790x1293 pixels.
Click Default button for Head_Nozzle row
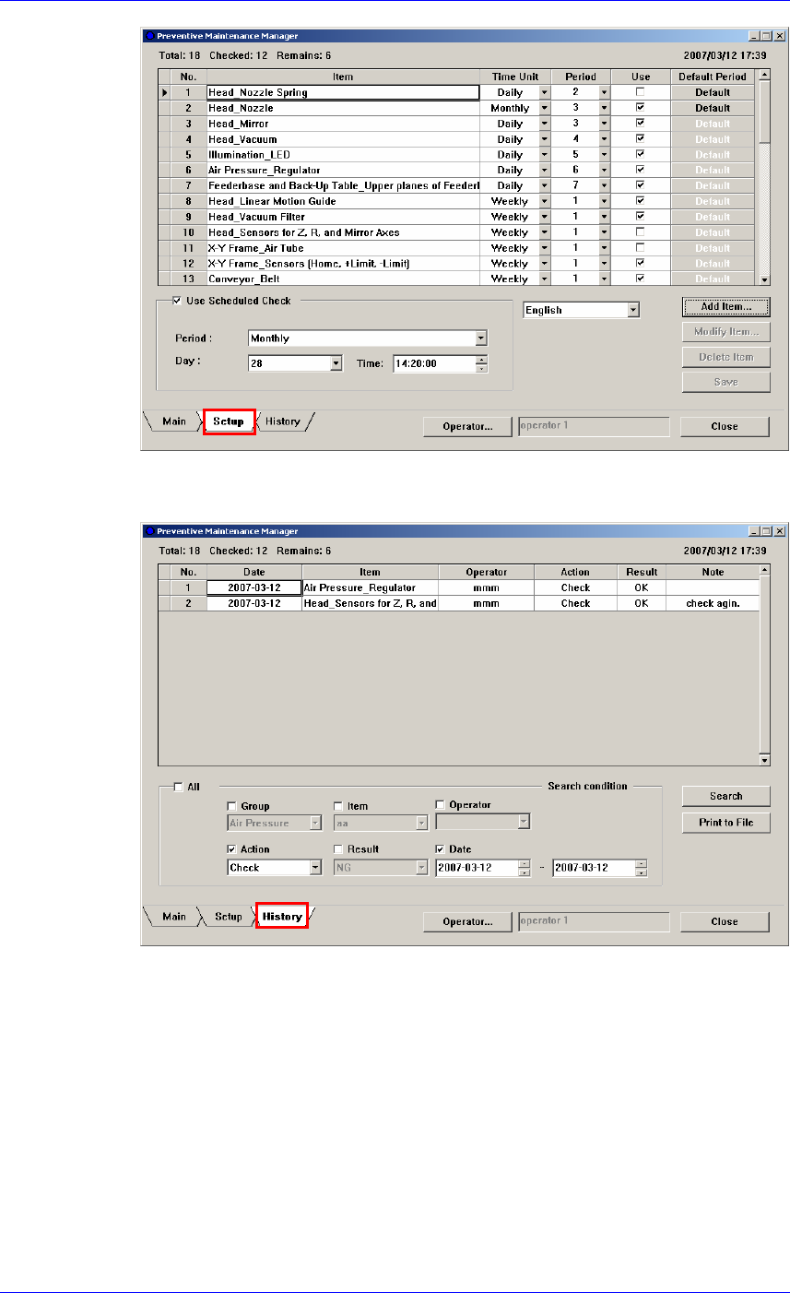coord(713,108)
